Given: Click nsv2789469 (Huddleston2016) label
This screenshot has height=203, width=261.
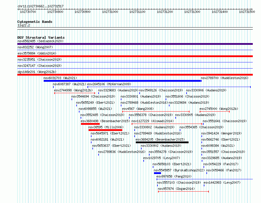Looking at the screenshot, I should [x=158, y=133].
